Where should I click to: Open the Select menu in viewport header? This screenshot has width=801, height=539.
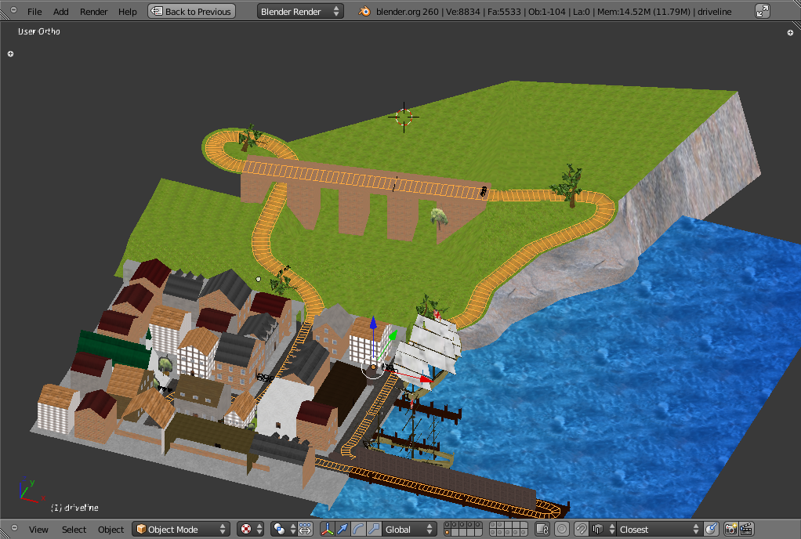coord(74,530)
